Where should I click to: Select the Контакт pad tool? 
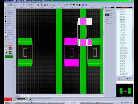8,14
